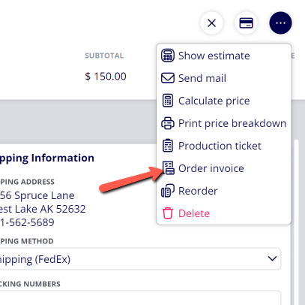Open Order invoice from the menu
The width and height of the screenshot is (305, 305).
click(211, 168)
